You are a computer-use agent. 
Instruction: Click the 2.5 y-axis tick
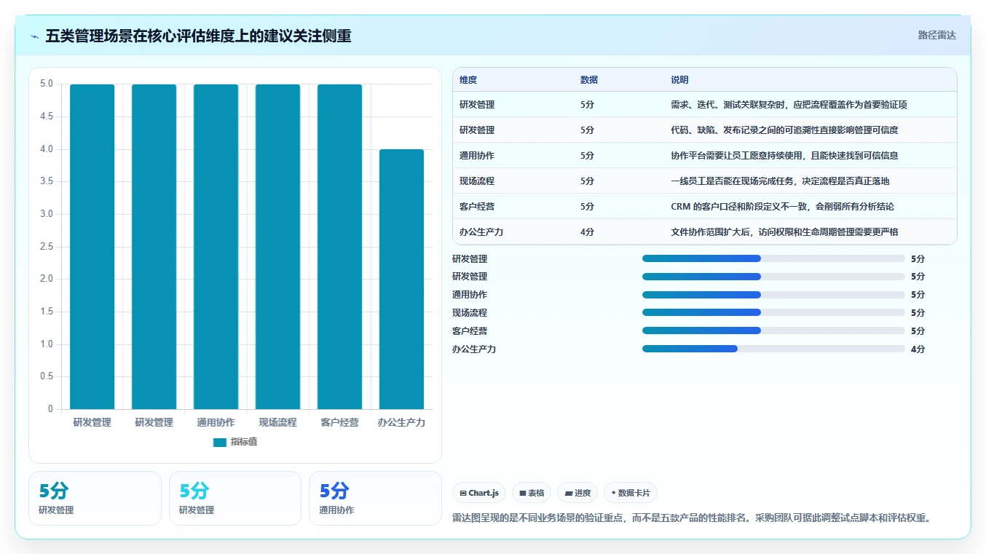point(47,247)
